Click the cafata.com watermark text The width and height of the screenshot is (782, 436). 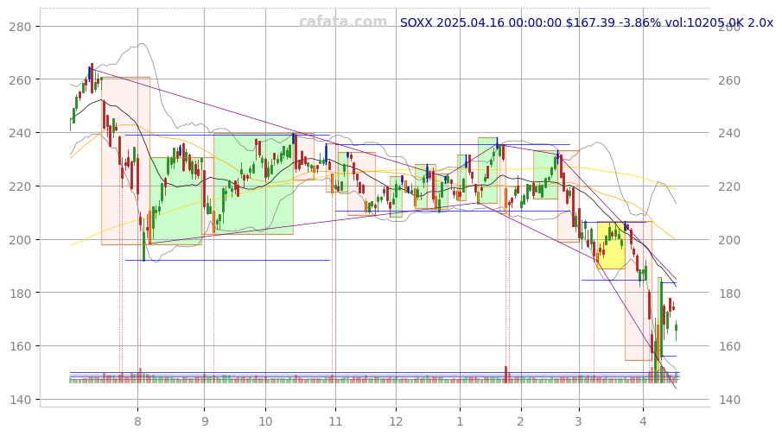[x=343, y=22]
